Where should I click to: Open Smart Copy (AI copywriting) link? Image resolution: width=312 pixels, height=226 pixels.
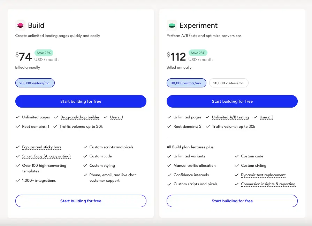click(x=46, y=156)
